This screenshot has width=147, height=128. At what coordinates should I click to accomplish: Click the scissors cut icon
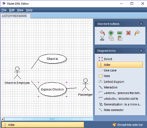coord(102,38)
